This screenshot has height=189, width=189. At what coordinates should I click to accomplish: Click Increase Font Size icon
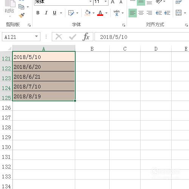pos(113,2)
